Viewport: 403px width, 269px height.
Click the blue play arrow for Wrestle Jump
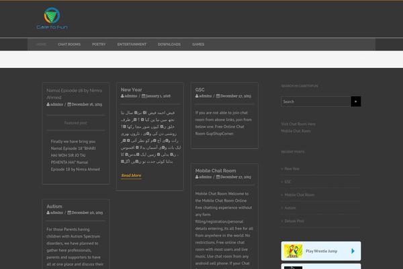[353, 251]
